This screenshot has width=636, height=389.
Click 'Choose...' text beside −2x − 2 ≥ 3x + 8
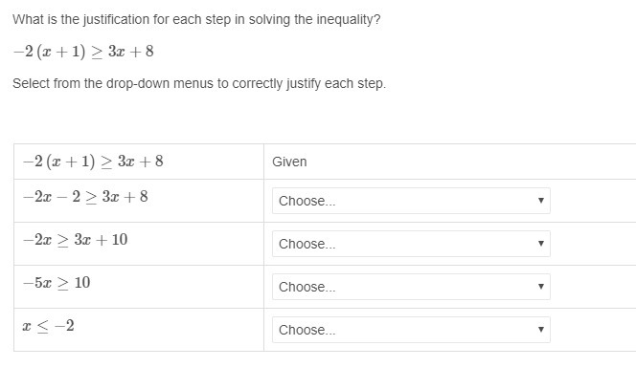(x=307, y=201)
